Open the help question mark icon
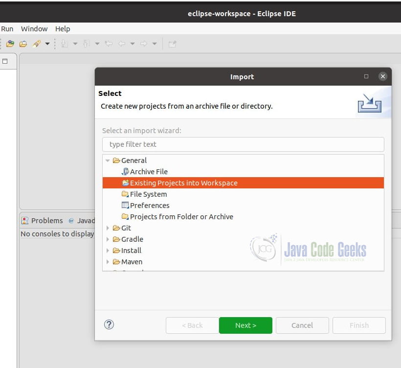The image size is (401, 368). (x=109, y=324)
